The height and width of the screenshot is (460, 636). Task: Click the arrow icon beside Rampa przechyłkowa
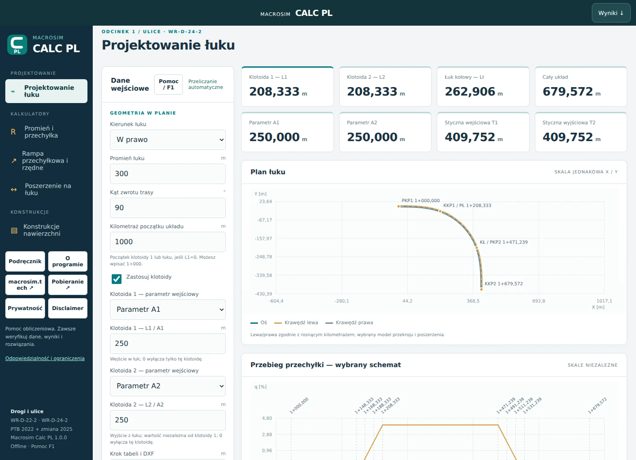[x=14, y=161]
